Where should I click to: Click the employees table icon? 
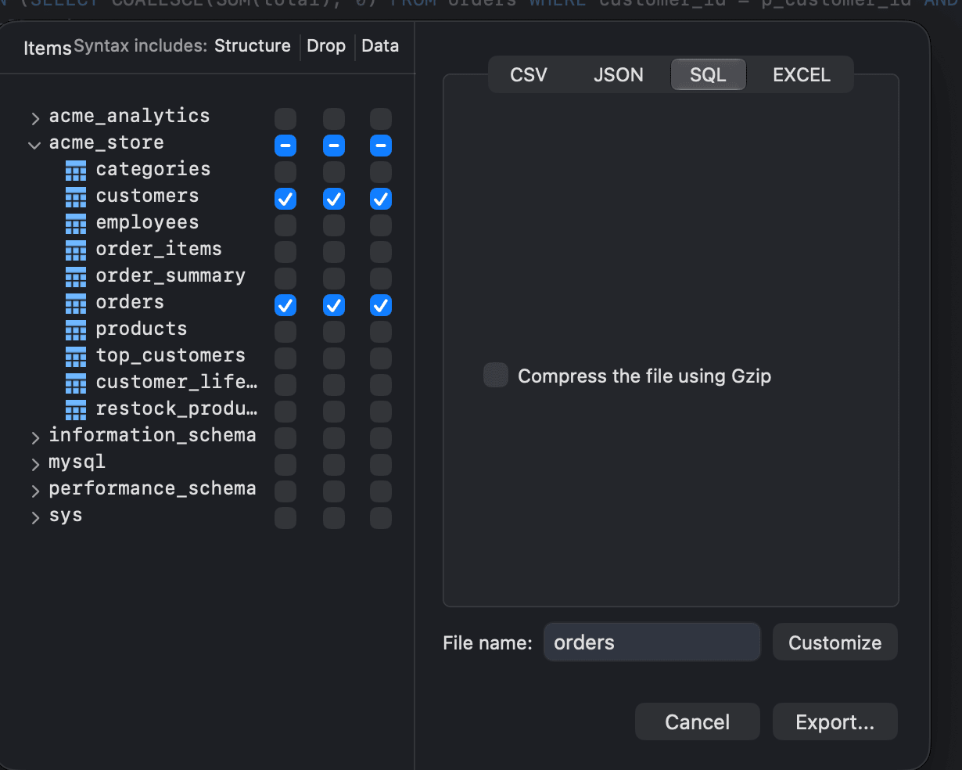[x=76, y=224]
